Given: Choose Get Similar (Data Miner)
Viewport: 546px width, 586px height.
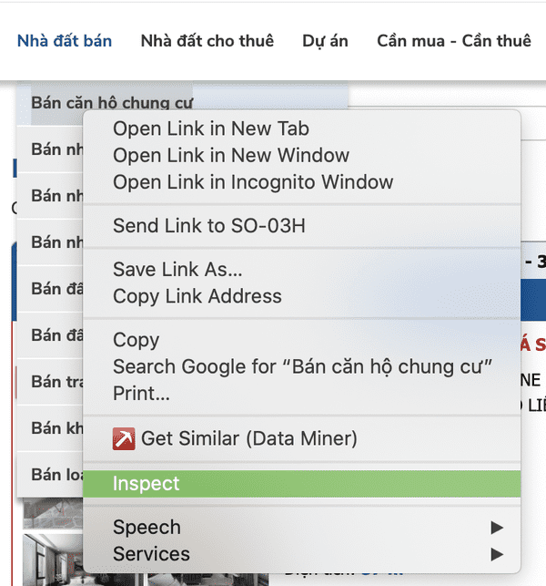Looking at the screenshot, I should point(248,439).
